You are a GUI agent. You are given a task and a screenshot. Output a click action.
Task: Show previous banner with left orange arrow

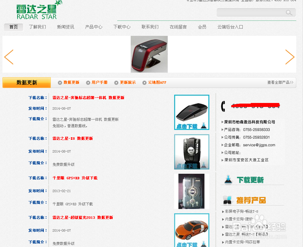pyautogui.click(x=9, y=57)
